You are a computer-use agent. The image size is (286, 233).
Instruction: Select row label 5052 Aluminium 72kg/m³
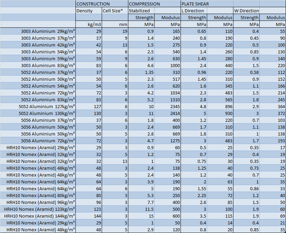38,93
